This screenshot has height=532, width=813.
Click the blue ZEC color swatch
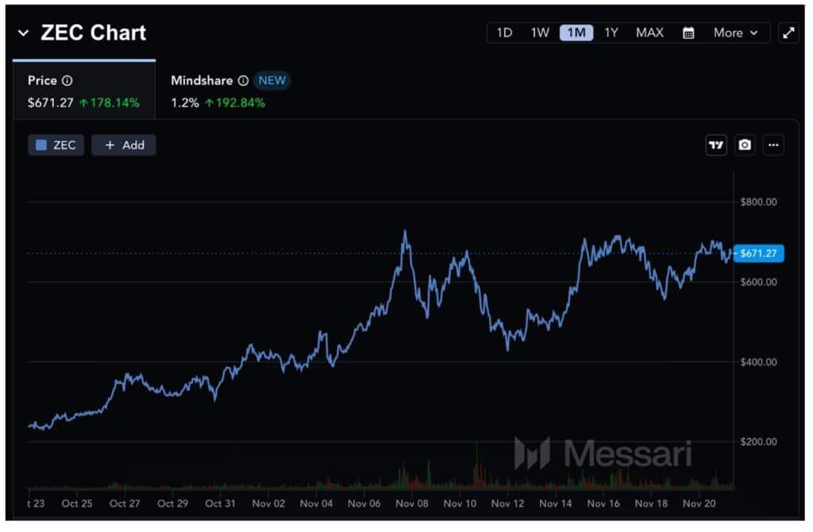pos(41,145)
